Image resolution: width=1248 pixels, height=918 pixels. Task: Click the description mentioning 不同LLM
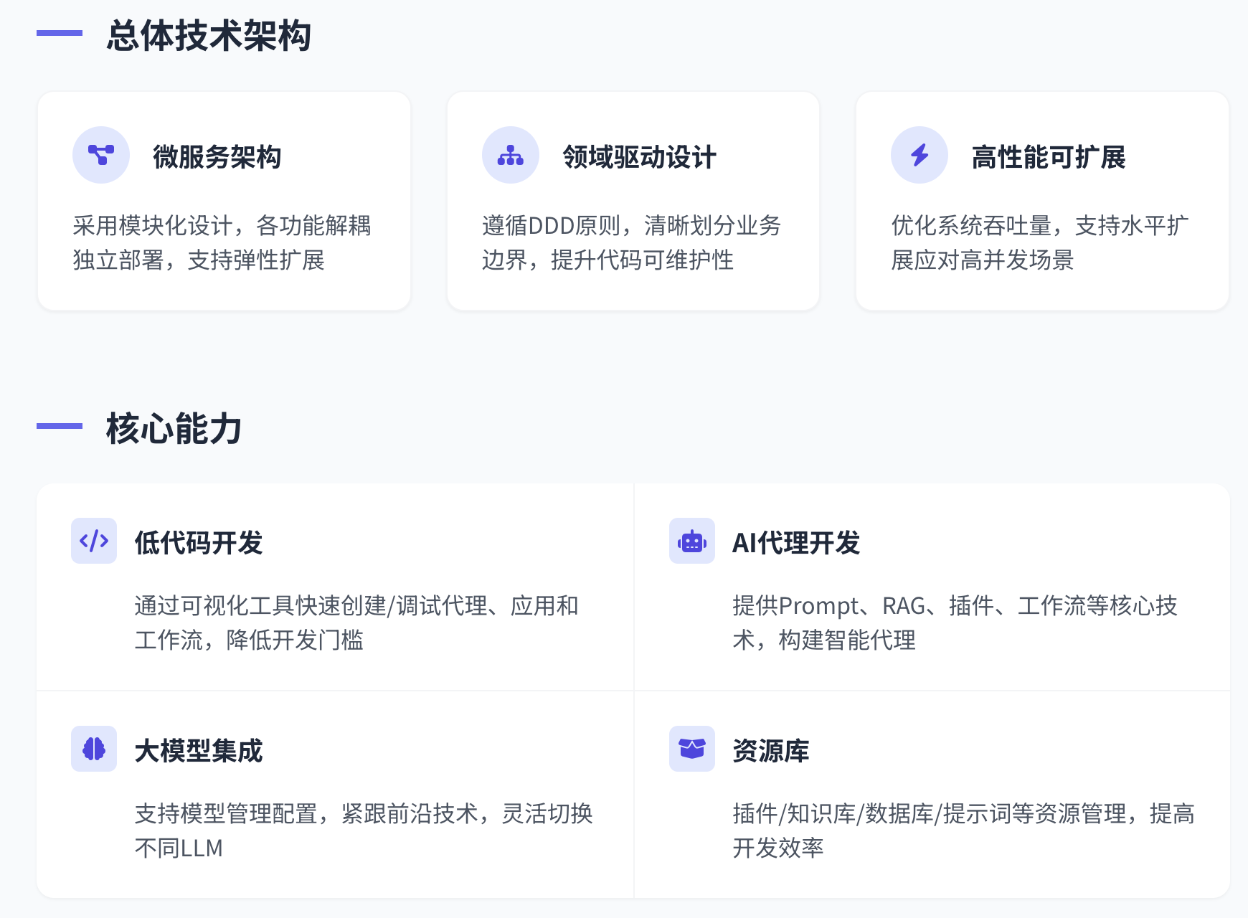coord(364,831)
